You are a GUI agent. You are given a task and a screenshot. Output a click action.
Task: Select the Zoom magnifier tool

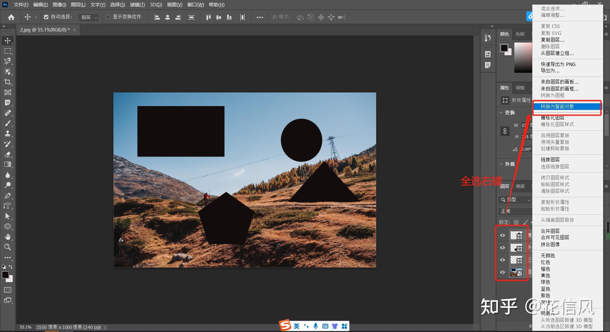[8, 247]
